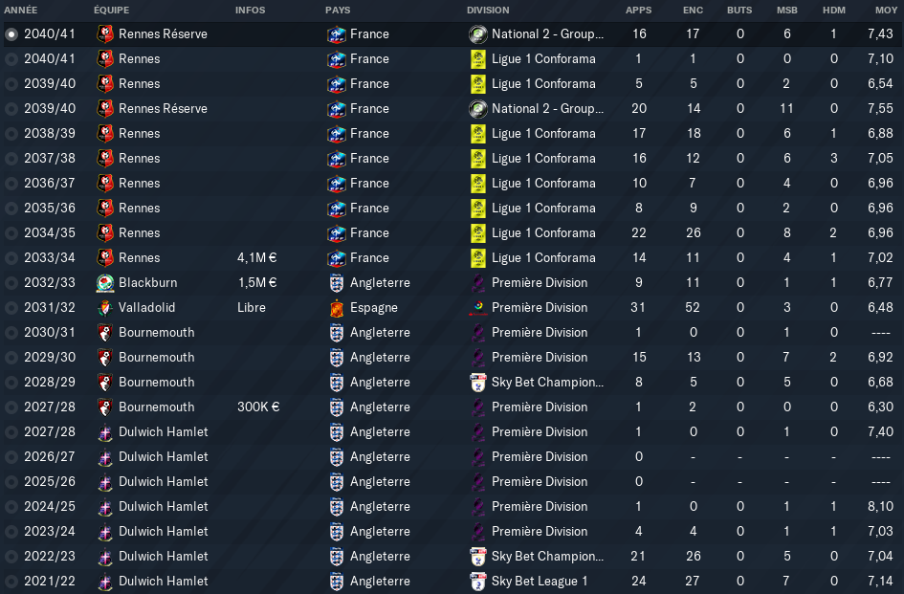Select the radio button for 2021/22 Dulwich Hamlet

coord(11,581)
